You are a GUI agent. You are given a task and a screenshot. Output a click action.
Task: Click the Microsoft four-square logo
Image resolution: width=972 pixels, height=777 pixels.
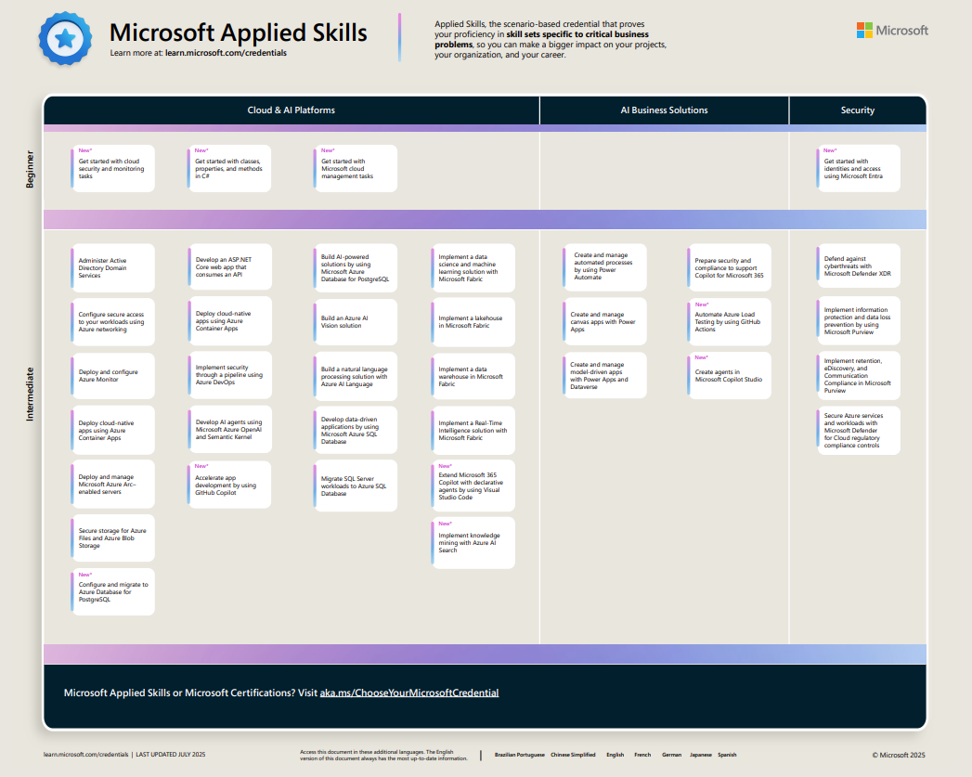(x=864, y=31)
